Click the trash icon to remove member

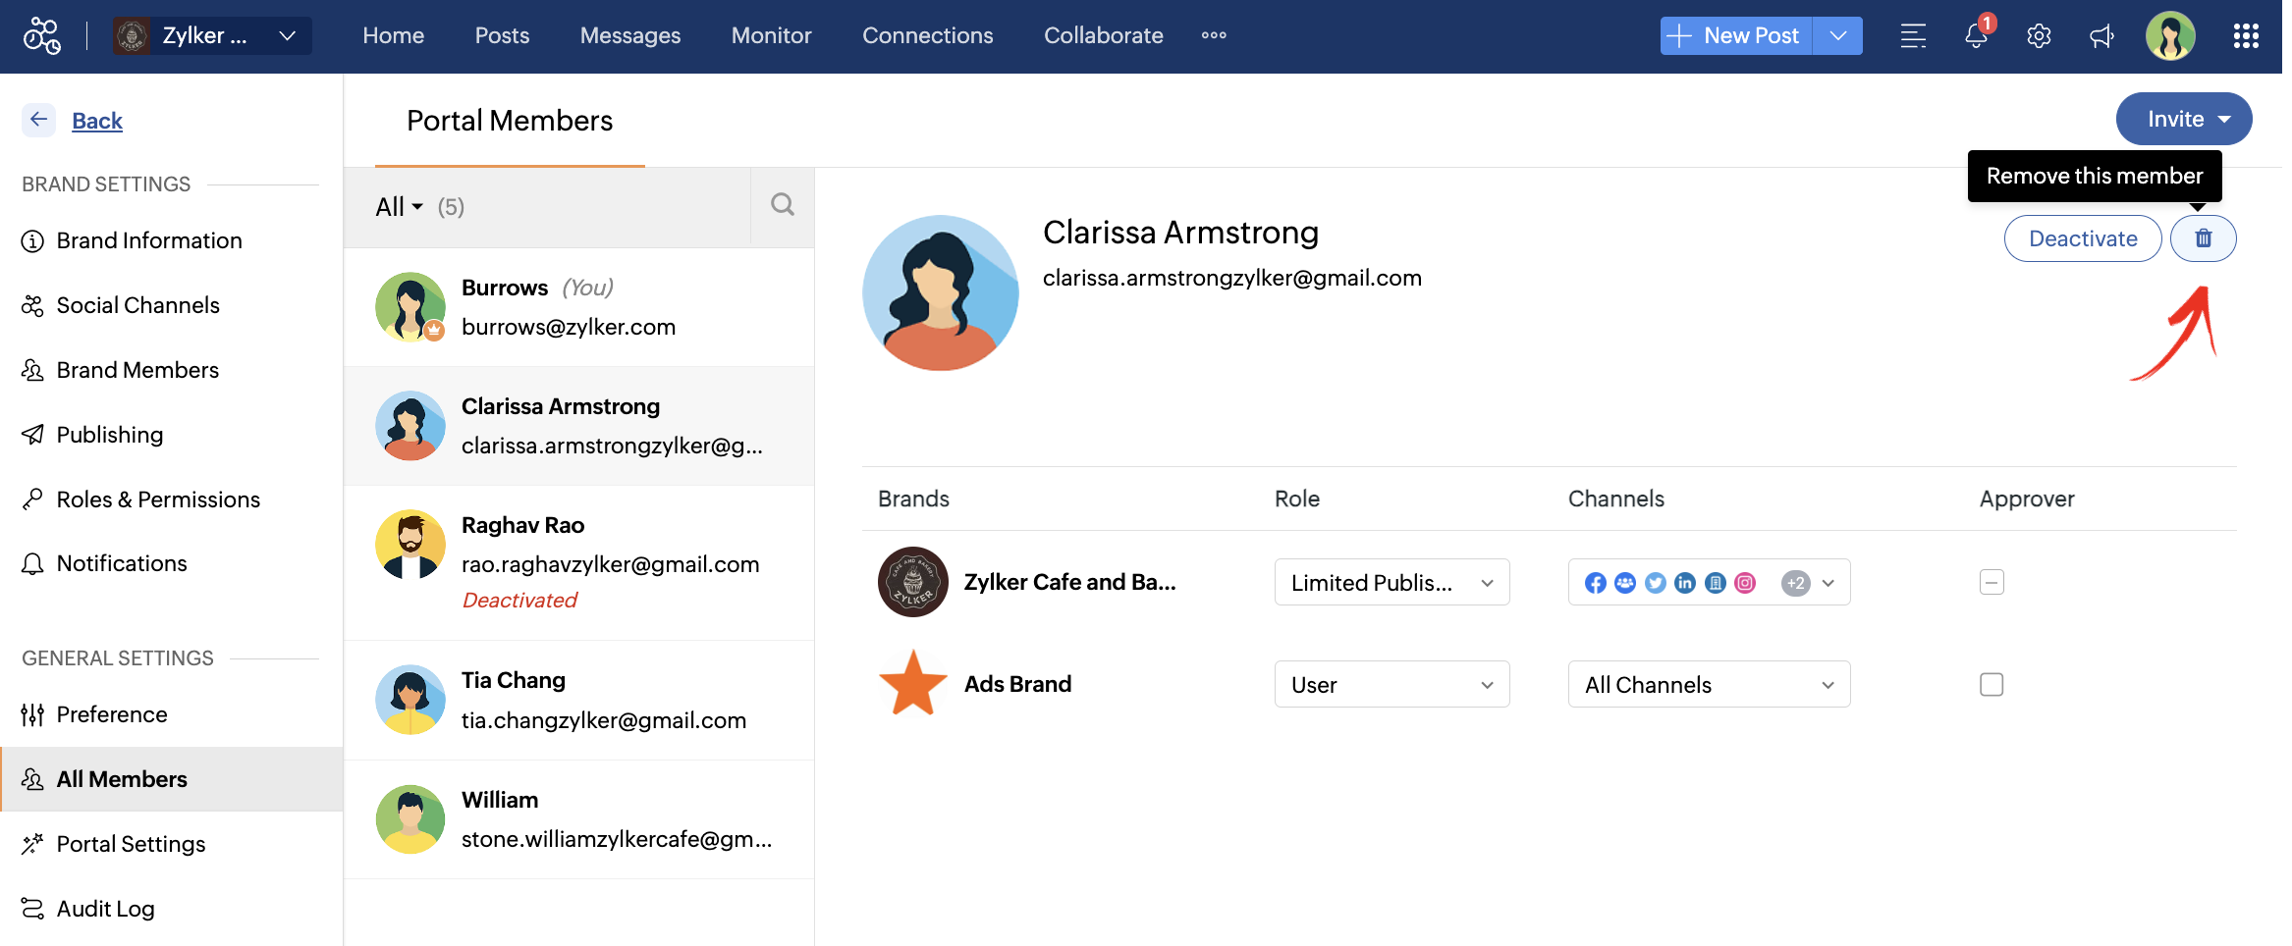point(2203,238)
